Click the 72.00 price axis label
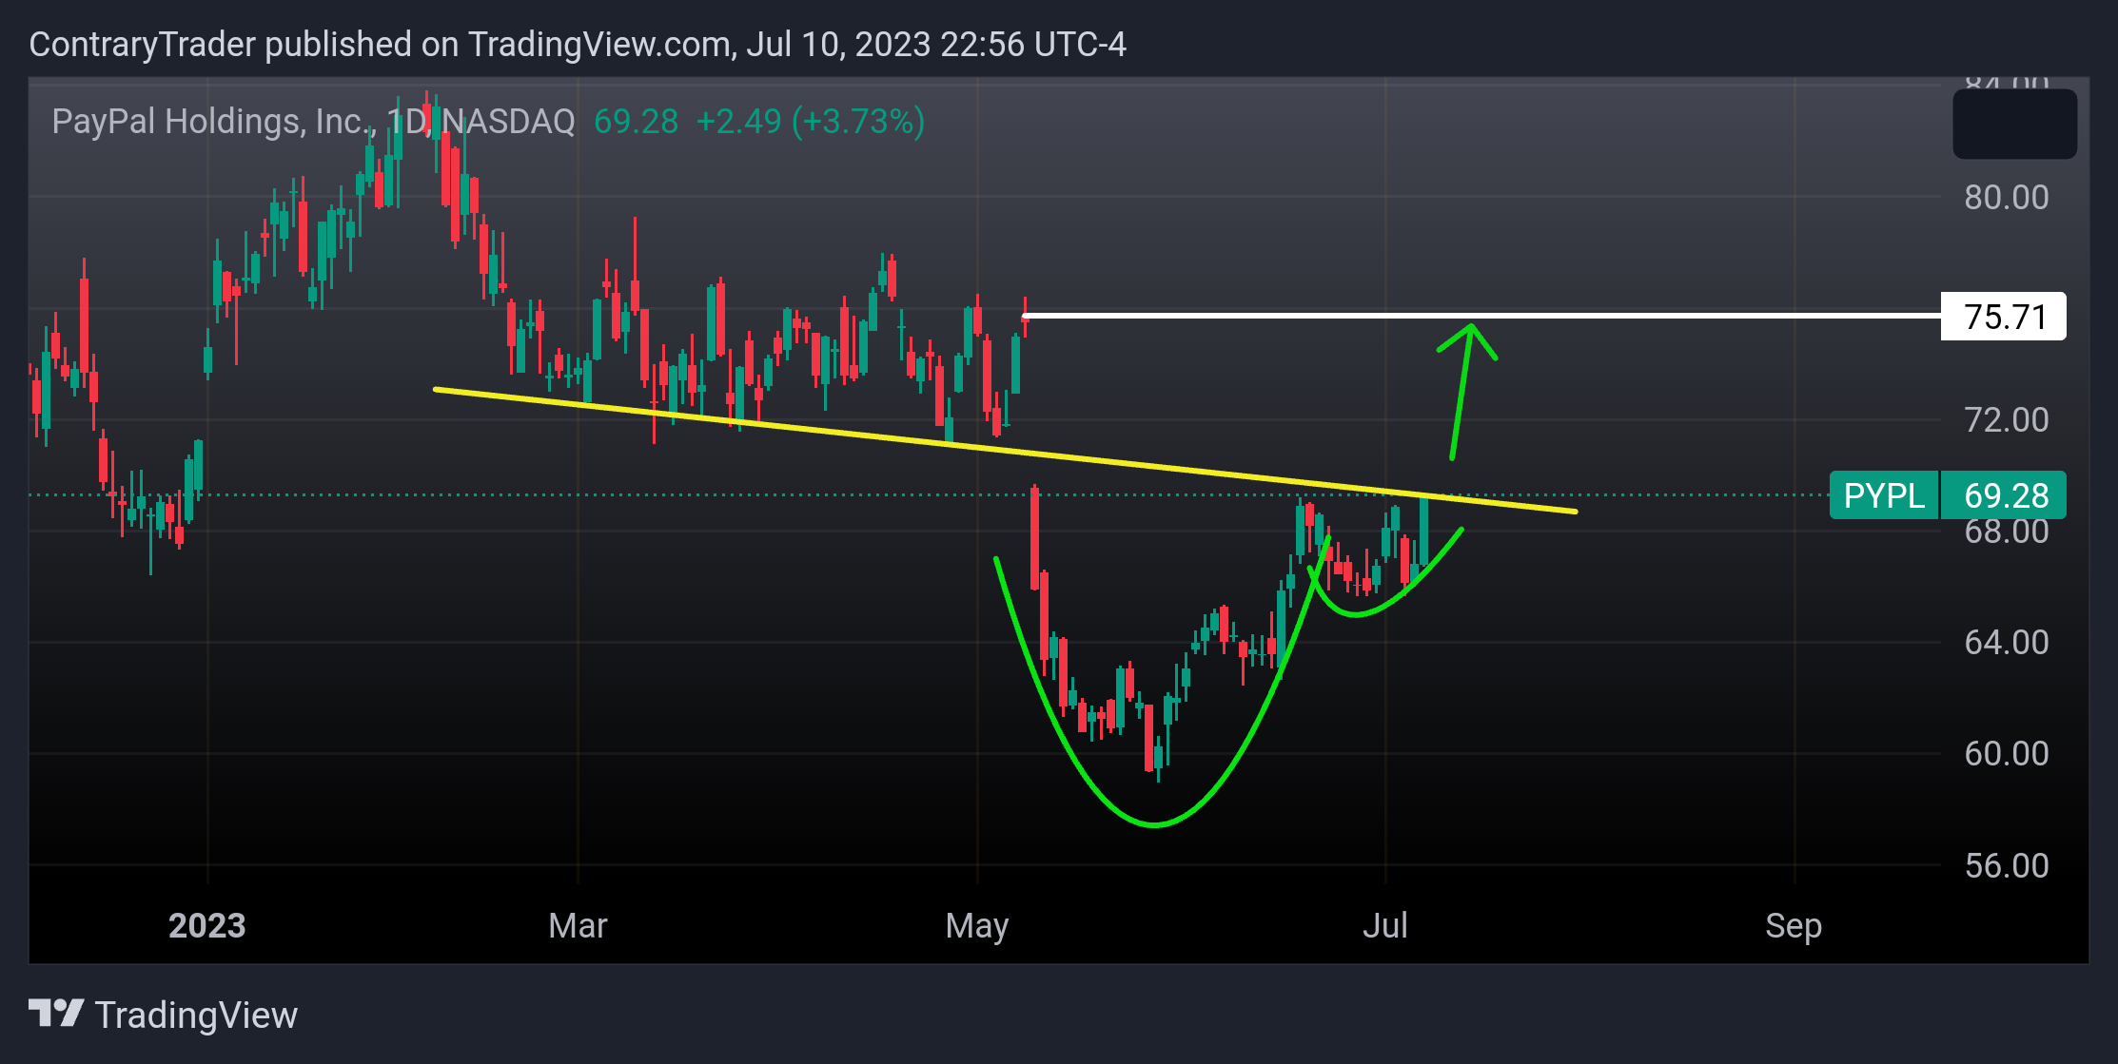This screenshot has height=1064, width=2118. pos(2006,420)
